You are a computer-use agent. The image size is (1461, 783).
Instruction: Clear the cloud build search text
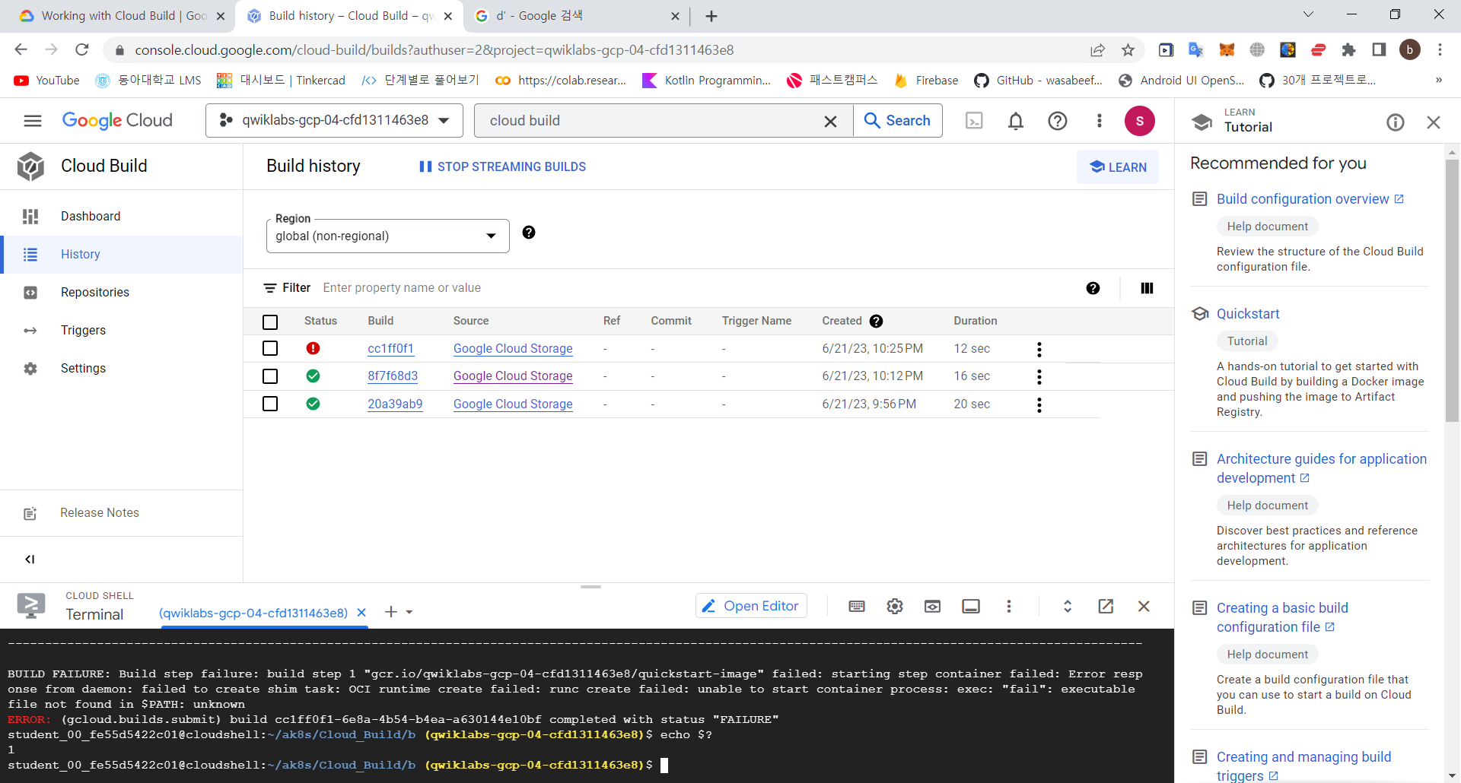(831, 121)
